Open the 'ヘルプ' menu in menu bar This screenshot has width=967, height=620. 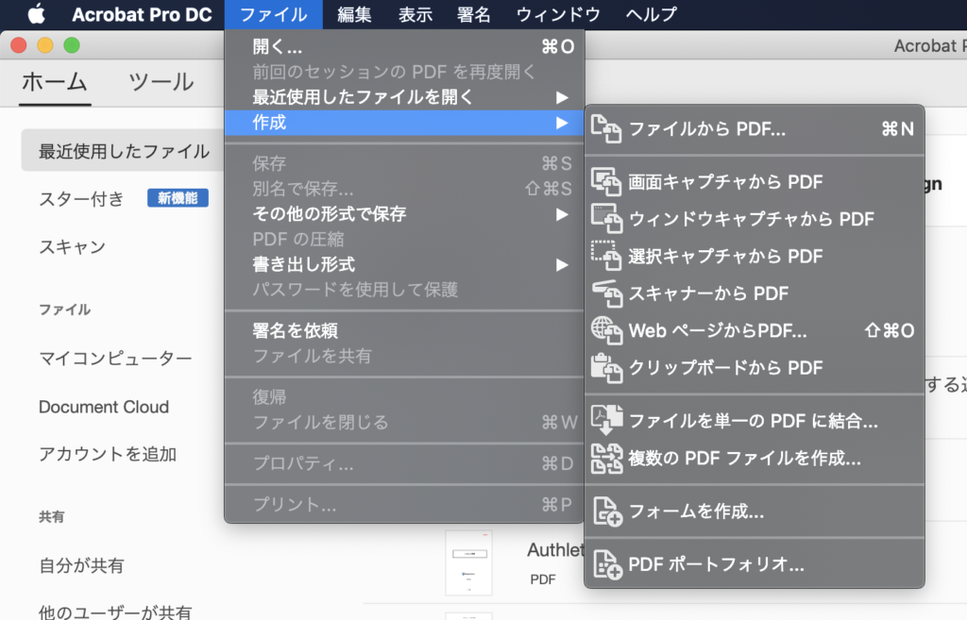point(652,14)
